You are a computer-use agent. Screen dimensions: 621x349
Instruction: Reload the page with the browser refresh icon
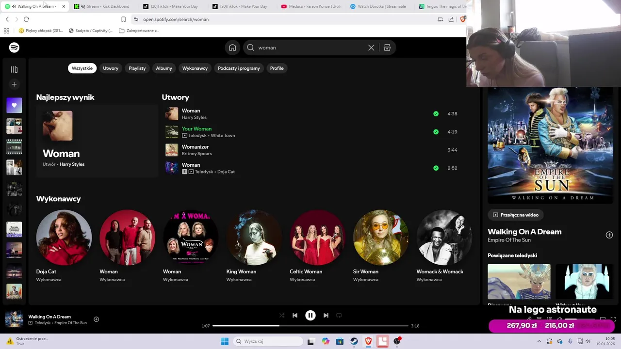pyautogui.click(x=26, y=19)
